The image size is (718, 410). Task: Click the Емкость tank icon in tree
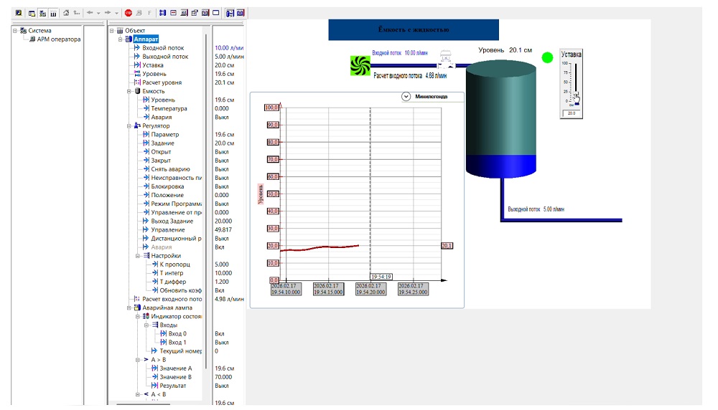click(x=136, y=91)
